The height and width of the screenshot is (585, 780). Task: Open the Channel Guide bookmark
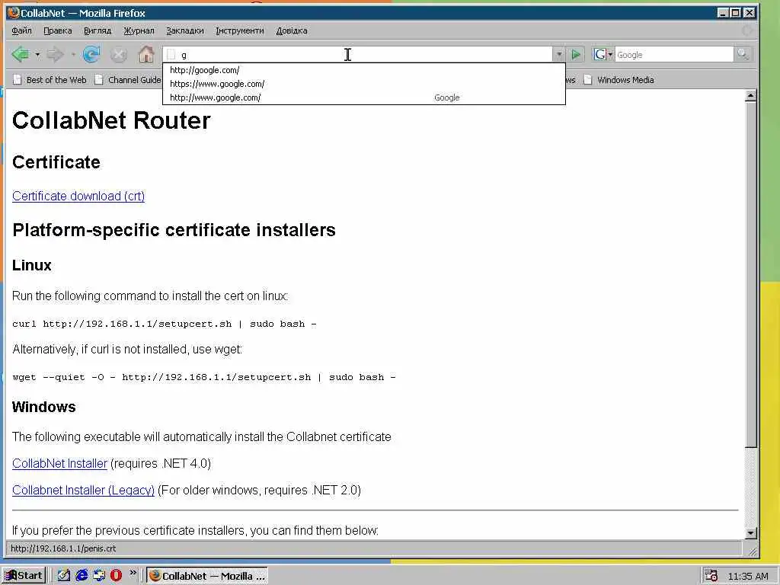128,79
